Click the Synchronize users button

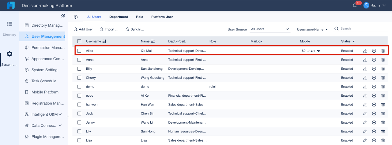135,29
